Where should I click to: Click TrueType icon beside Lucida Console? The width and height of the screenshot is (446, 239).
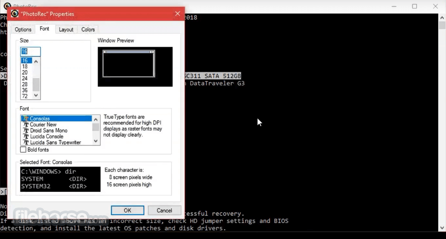point(26,137)
